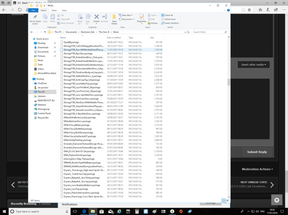Select Dyra00.package file
The height and width of the screenshot is (215, 288).
pos(111,42)
